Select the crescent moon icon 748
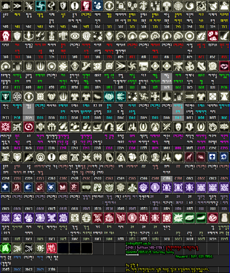The image size is (230, 273). point(189,6)
